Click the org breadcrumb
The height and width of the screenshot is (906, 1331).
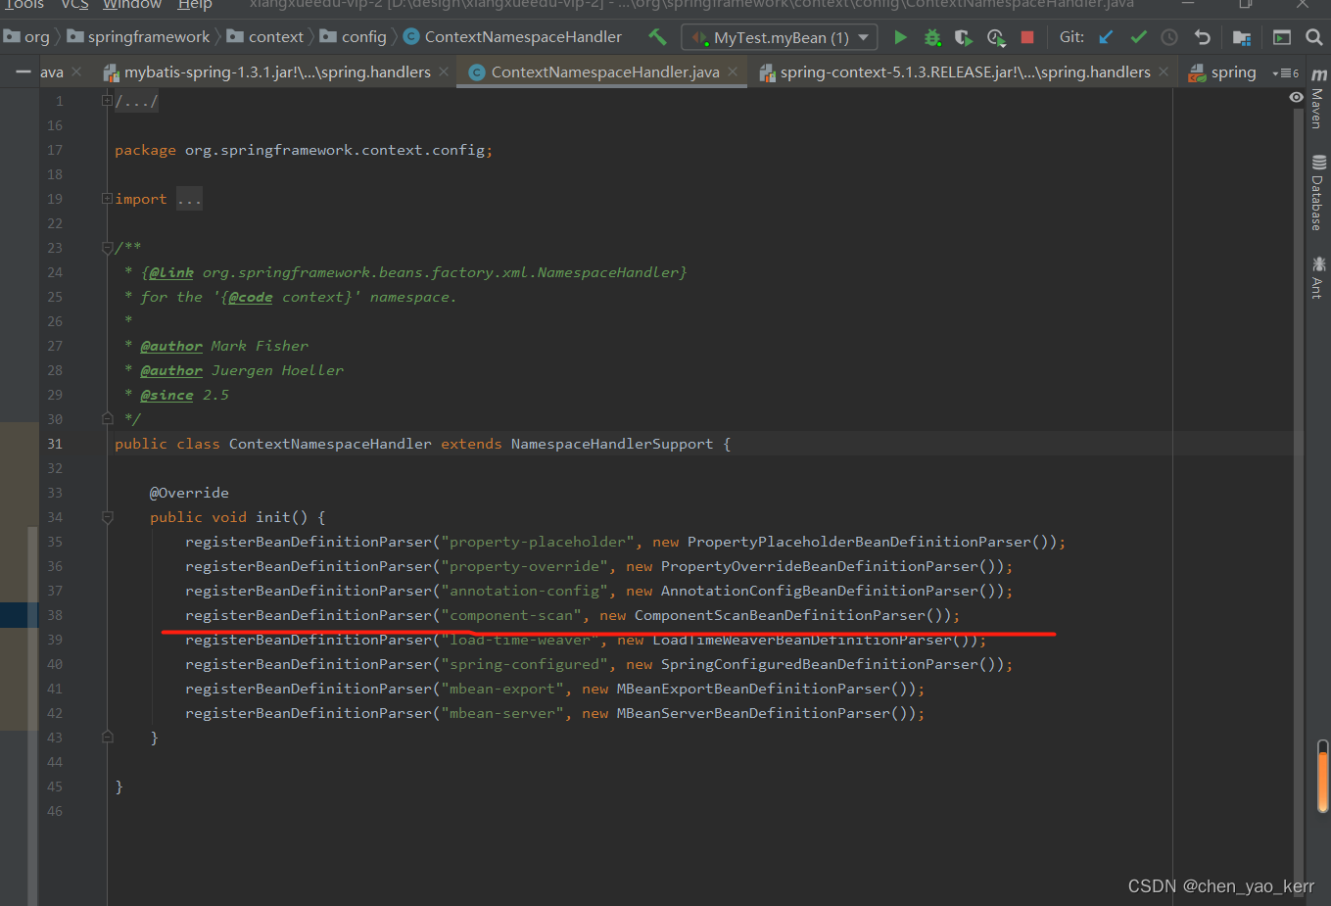(x=27, y=37)
